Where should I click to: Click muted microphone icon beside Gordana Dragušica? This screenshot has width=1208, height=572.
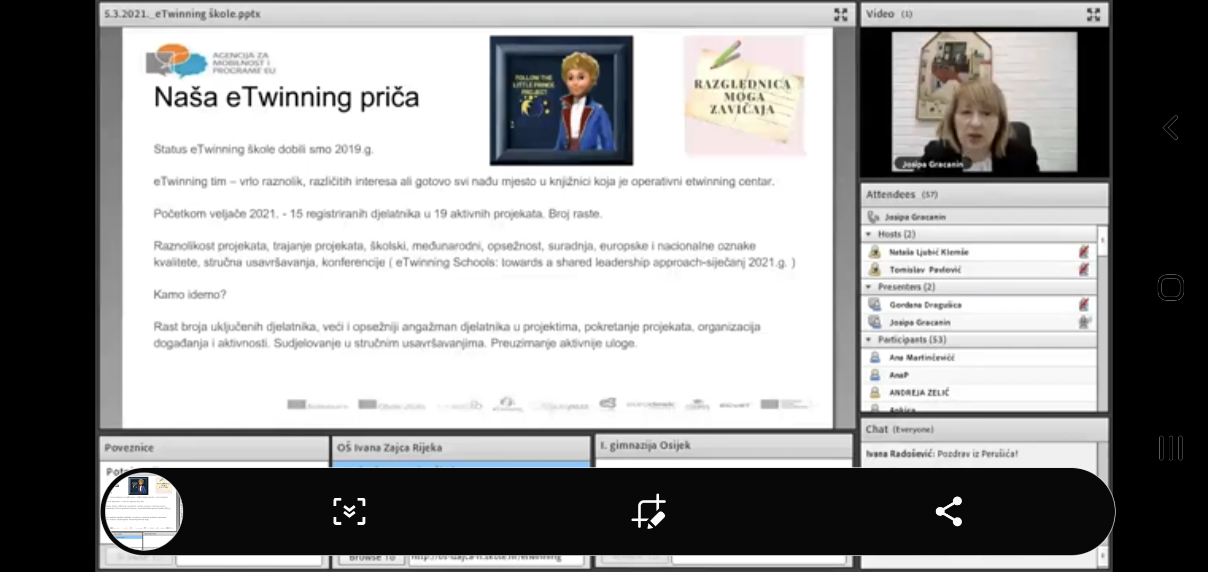pyautogui.click(x=1084, y=305)
